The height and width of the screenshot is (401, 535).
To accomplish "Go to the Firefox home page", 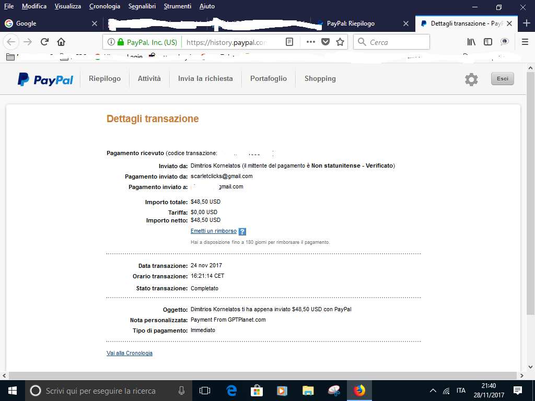I will (x=61, y=42).
